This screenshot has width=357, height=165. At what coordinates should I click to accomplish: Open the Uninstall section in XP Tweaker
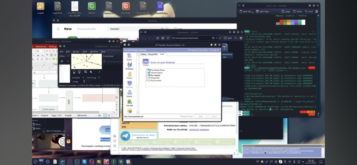(x=129, y=103)
